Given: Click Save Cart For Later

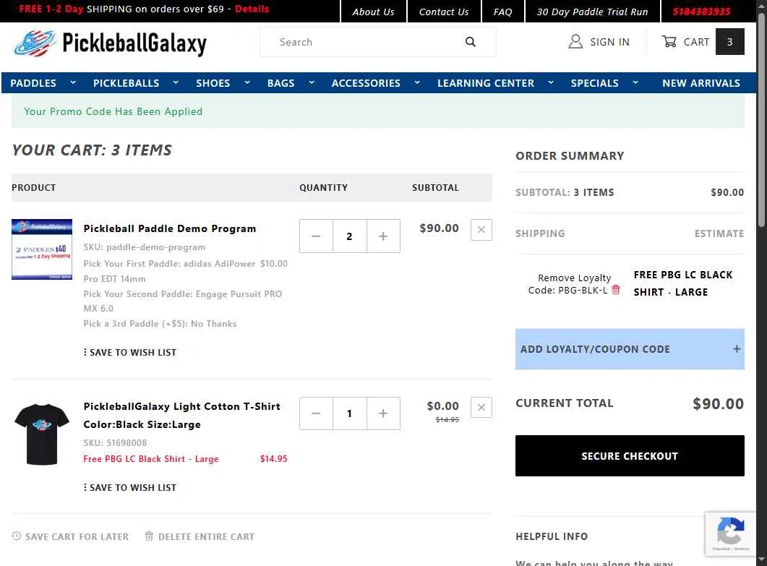Looking at the screenshot, I should click(77, 536).
